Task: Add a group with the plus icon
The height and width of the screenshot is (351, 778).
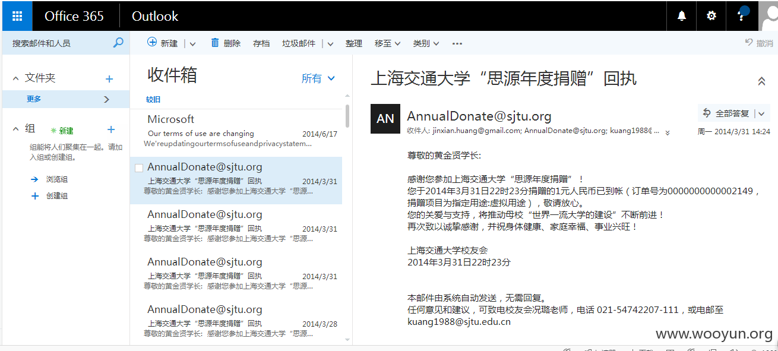Action: coord(110,129)
